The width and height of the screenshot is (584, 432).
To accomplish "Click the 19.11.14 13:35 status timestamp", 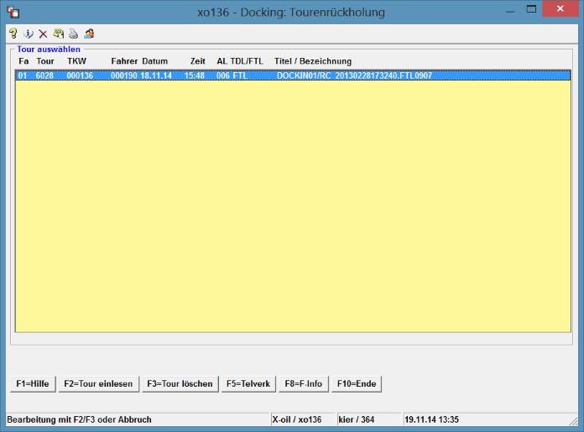I will click(x=431, y=419).
